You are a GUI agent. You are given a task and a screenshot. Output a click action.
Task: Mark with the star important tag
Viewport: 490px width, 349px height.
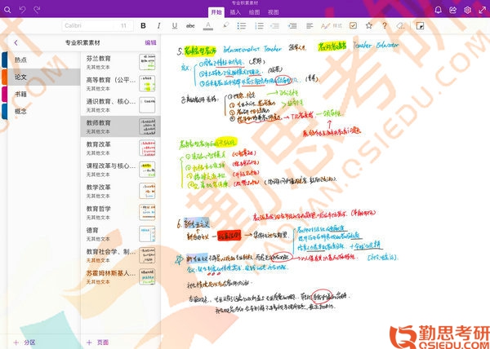[369, 26]
